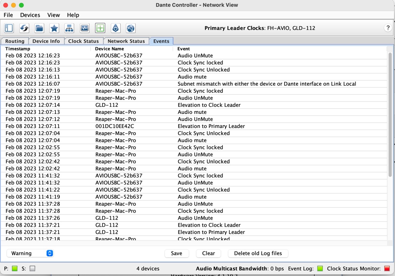Click the question mark help button
The image size is (395, 276).
pos(388,28)
